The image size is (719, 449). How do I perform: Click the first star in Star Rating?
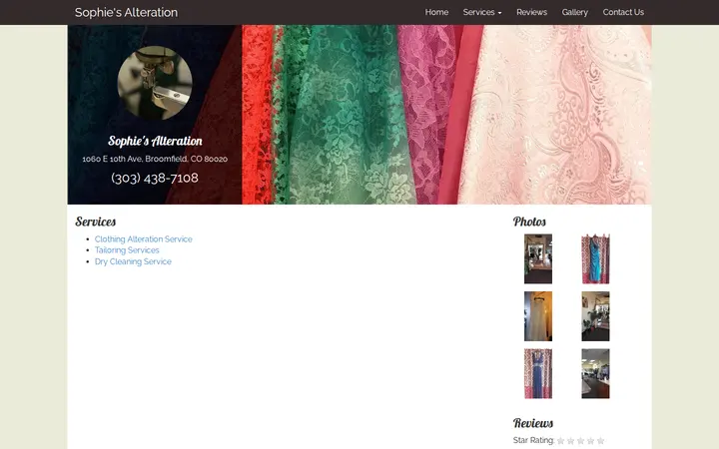click(x=560, y=441)
